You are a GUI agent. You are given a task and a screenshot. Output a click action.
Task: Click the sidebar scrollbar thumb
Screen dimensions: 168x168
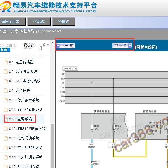[52, 146]
